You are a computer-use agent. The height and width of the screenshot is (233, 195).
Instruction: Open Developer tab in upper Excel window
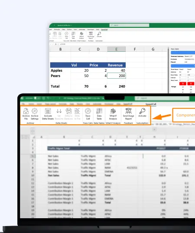click(91, 30)
